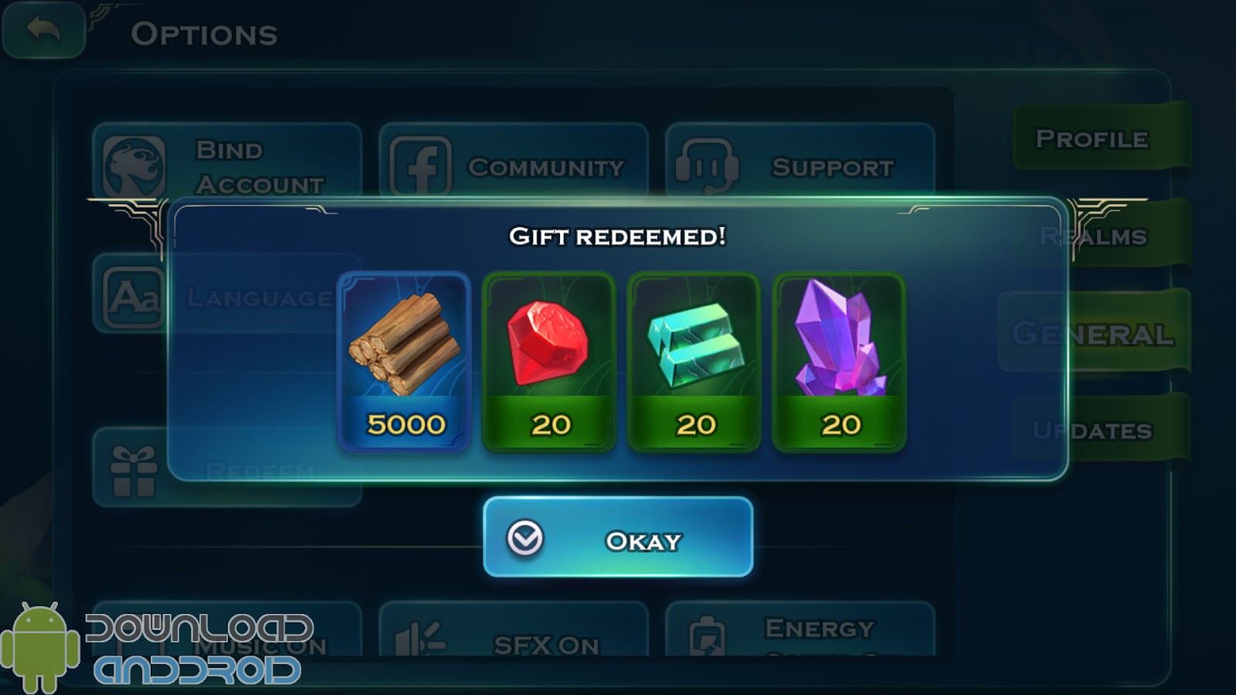
Task: Click the checkmark circle on Okay
Action: 525,538
